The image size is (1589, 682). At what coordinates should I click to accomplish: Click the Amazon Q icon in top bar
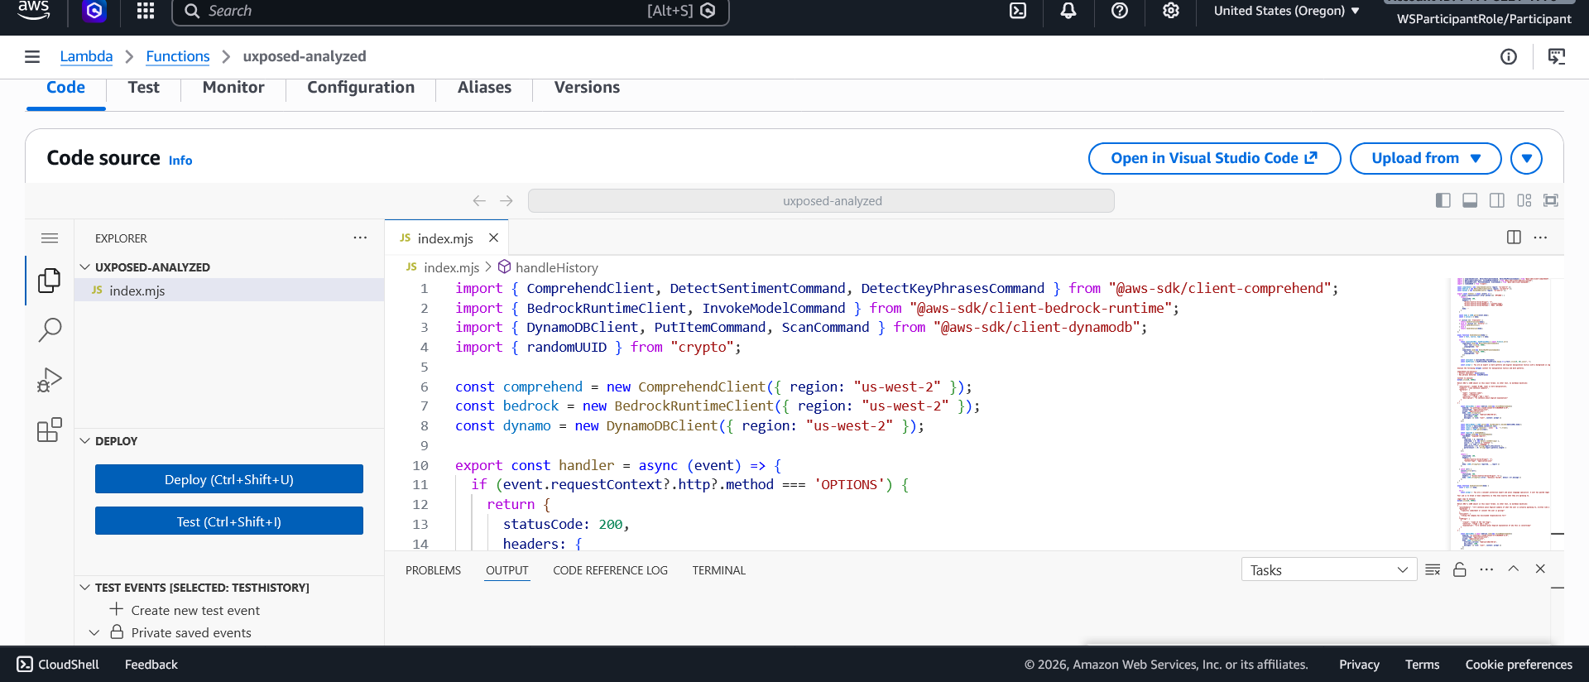point(94,11)
